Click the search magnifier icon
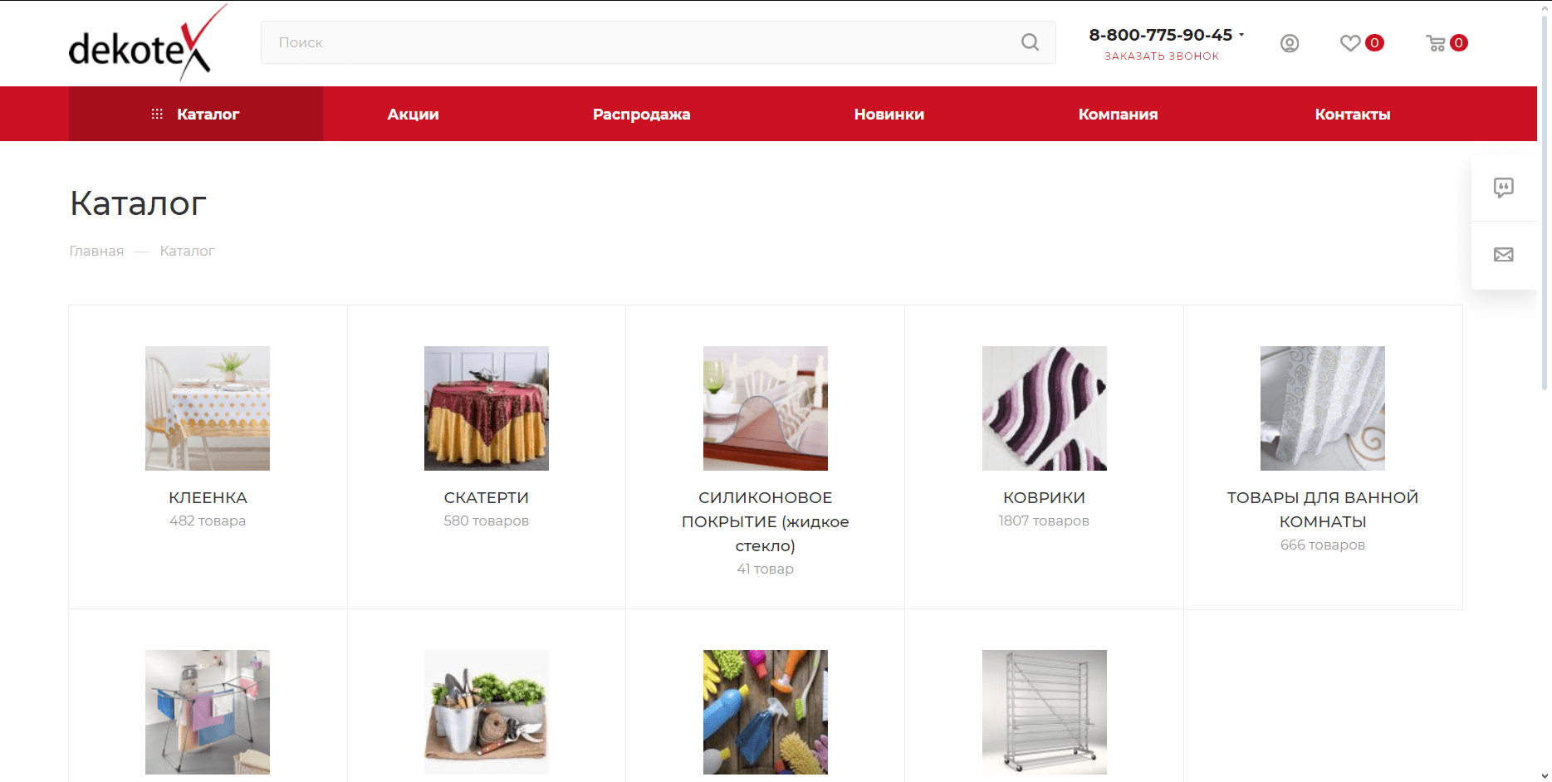Viewport: 1552px width, 782px height. point(1030,42)
